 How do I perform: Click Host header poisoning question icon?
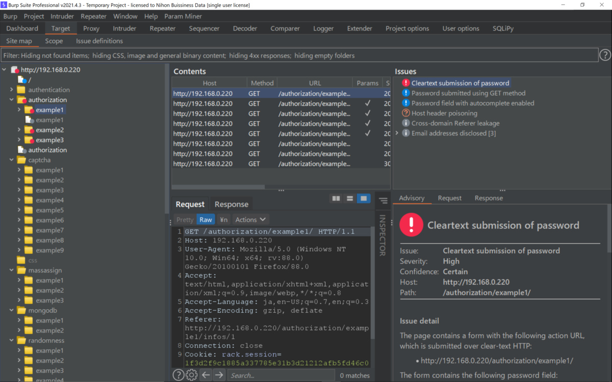pos(405,113)
